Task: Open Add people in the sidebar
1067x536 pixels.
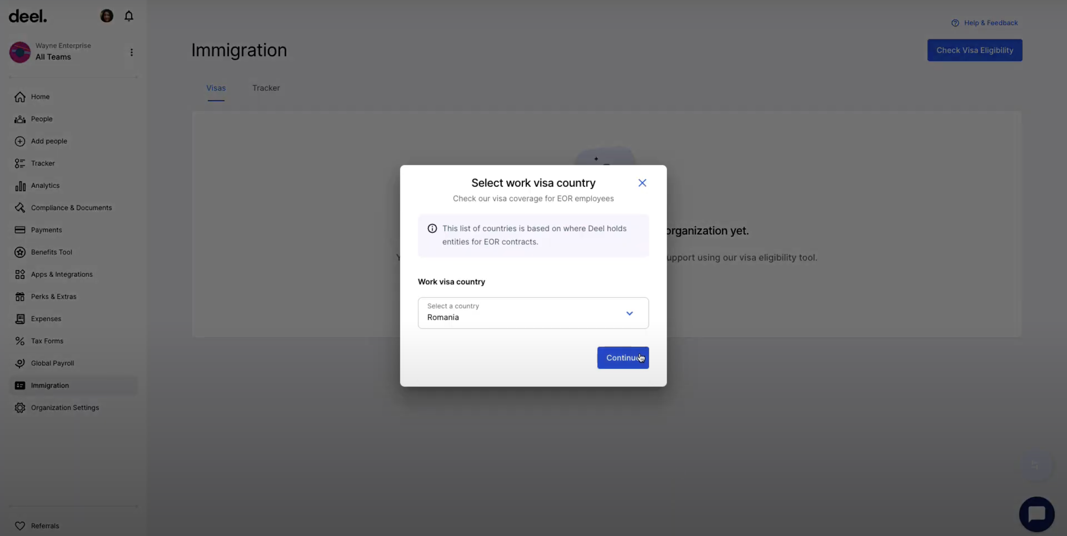Action: coord(73,141)
